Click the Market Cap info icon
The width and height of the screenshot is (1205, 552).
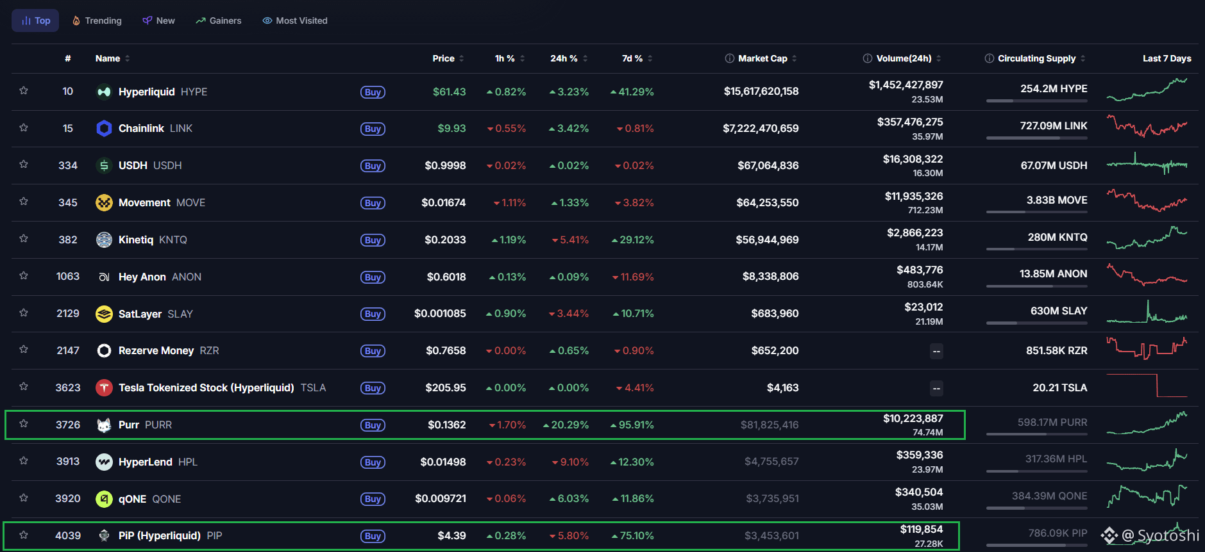[730, 58]
